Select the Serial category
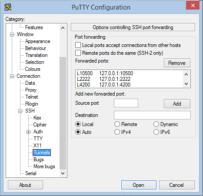The height and width of the screenshot is (196, 203). tap(31, 173)
